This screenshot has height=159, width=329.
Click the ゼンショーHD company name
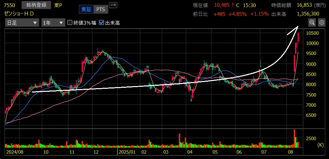20,13
